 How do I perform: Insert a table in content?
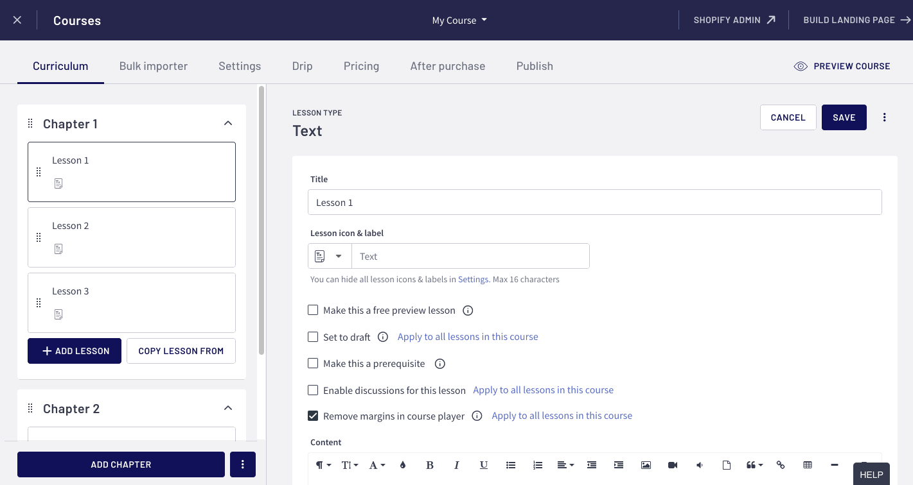[808, 465]
